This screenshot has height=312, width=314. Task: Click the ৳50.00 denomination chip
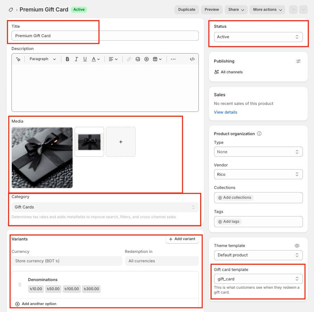click(53, 289)
